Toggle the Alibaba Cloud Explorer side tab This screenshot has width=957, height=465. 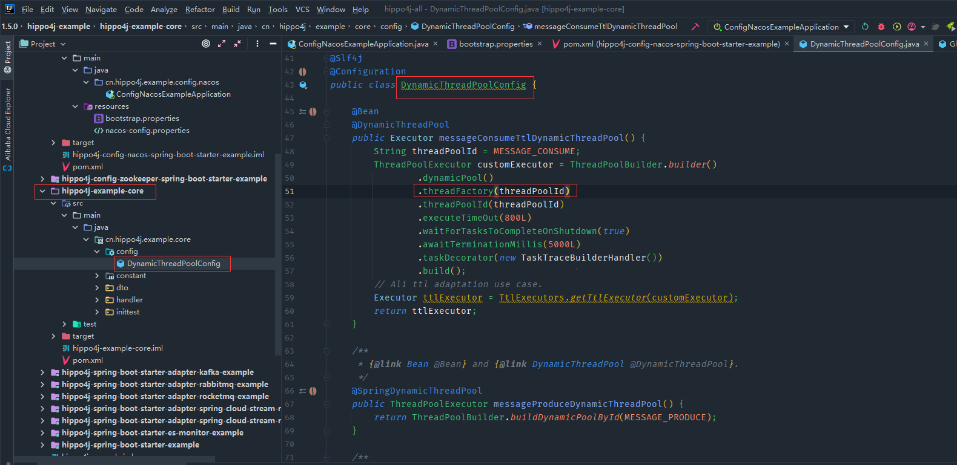7,129
